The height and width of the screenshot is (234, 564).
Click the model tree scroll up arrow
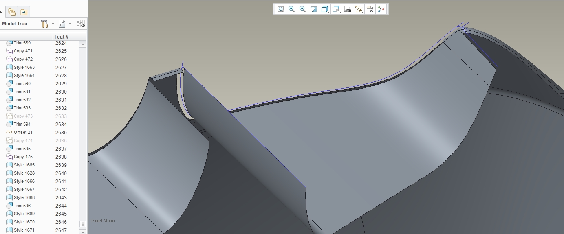(83, 44)
